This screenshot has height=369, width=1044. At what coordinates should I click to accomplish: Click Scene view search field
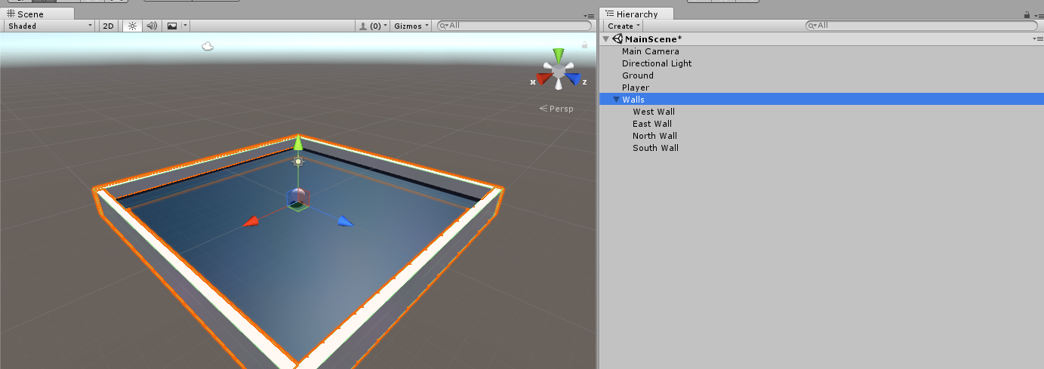click(x=515, y=26)
